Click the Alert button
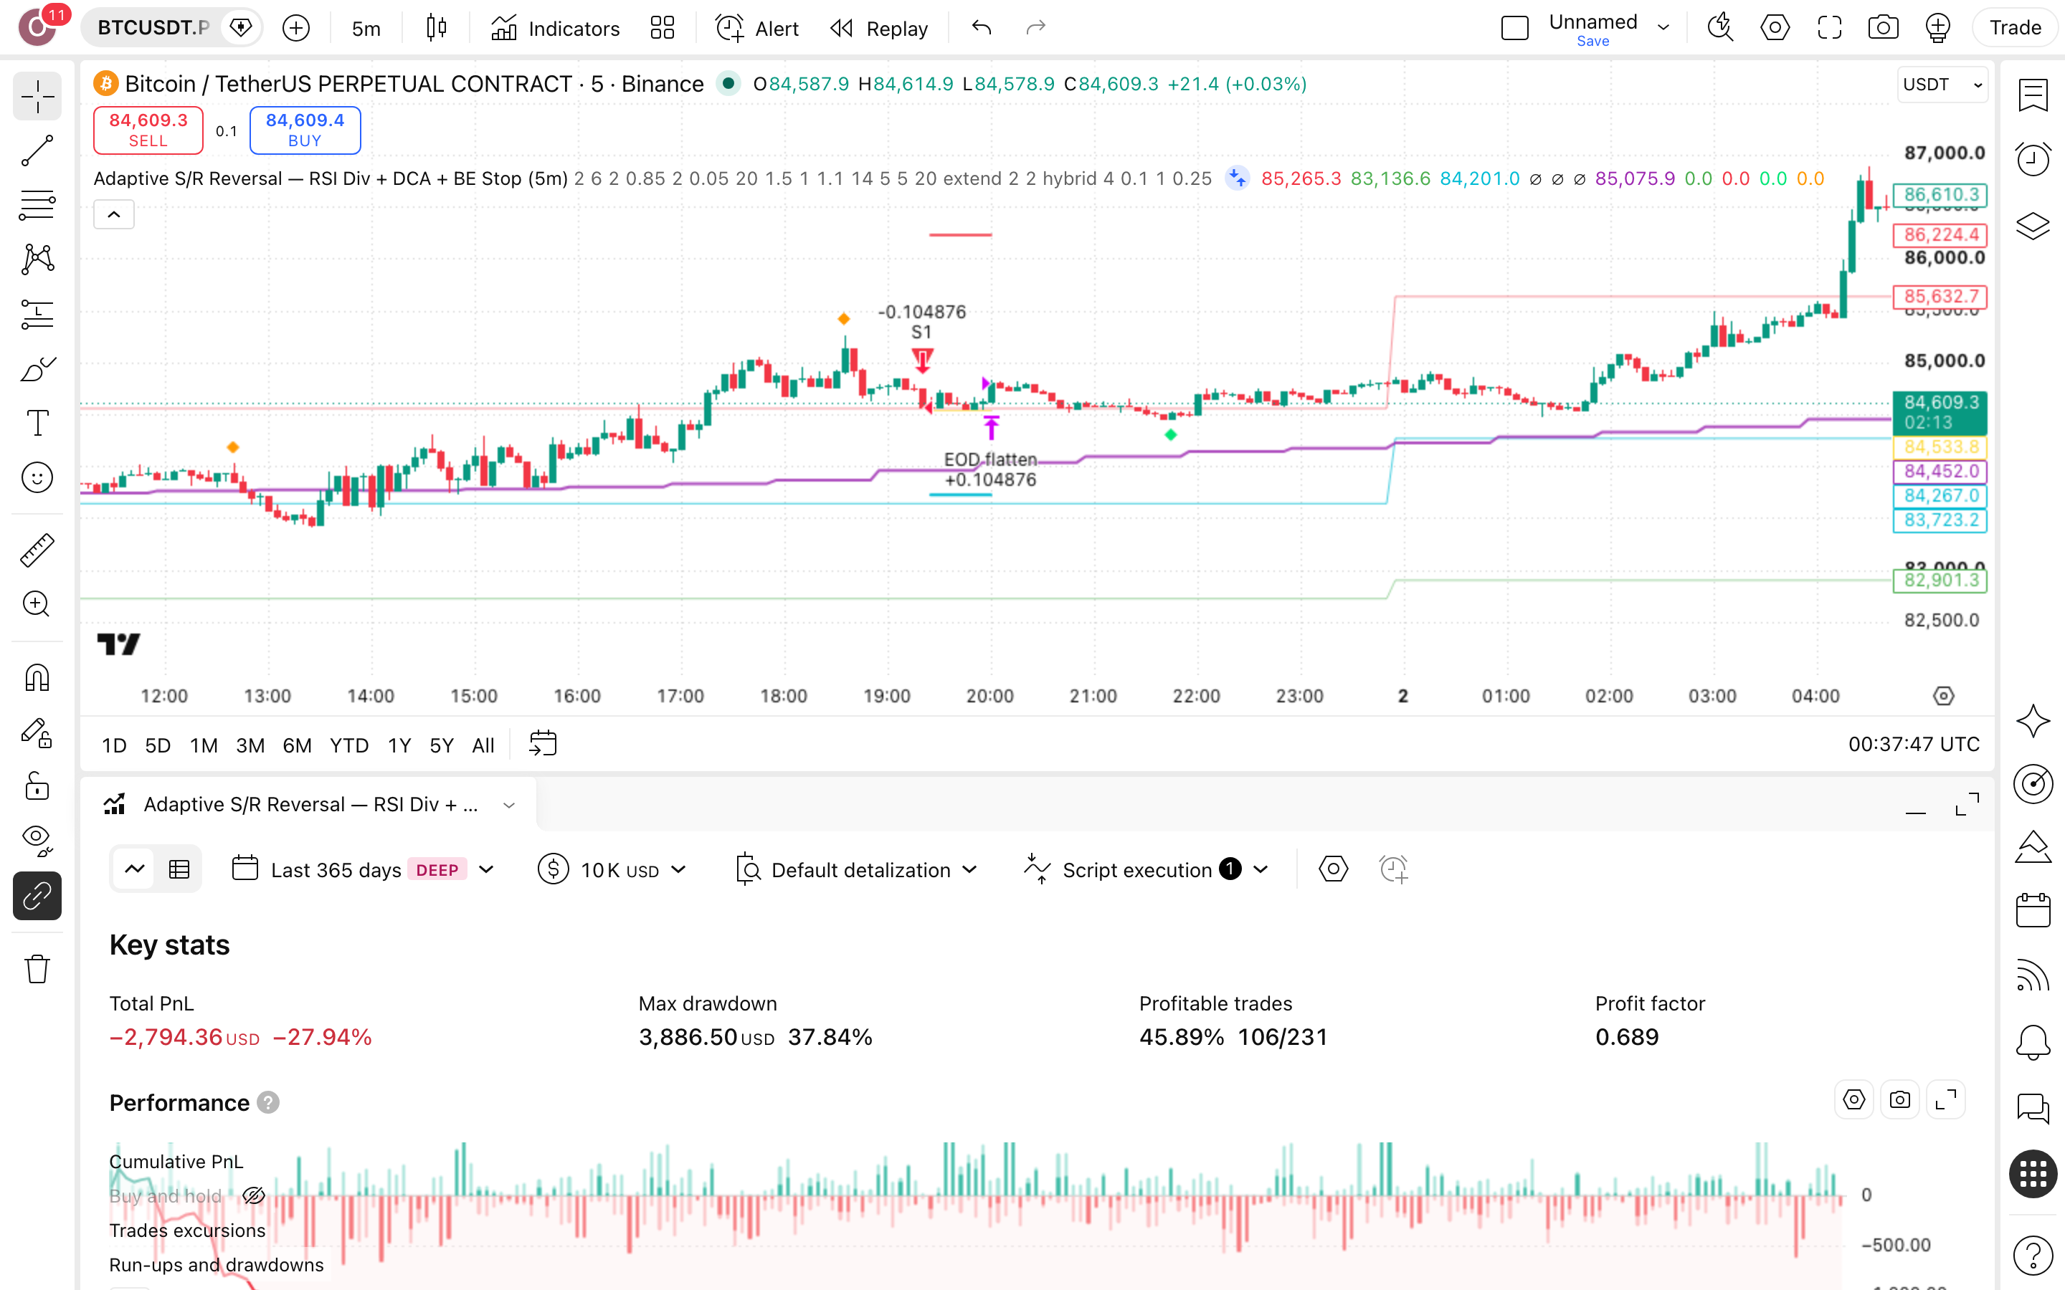This screenshot has width=2065, height=1290. pyautogui.click(x=757, y=28)
